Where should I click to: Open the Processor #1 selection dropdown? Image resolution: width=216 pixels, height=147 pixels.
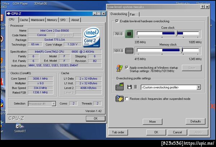[x=54, y=104]
